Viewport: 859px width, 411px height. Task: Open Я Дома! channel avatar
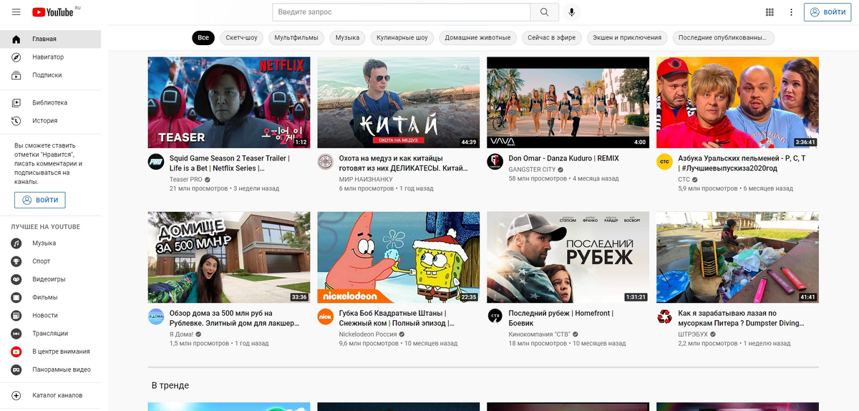156,316
